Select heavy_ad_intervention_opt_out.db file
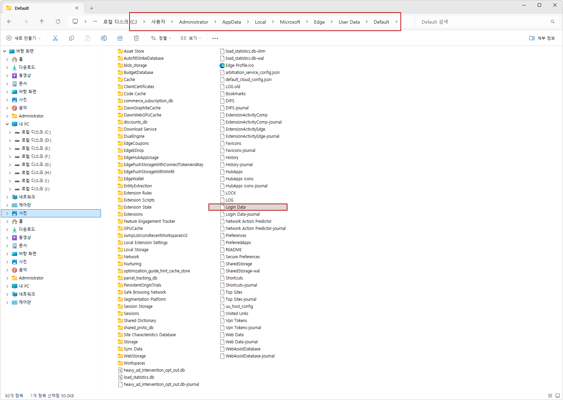The width and height of the screenshot is (563, 400). pyautogui.click(x=151, y=370)
